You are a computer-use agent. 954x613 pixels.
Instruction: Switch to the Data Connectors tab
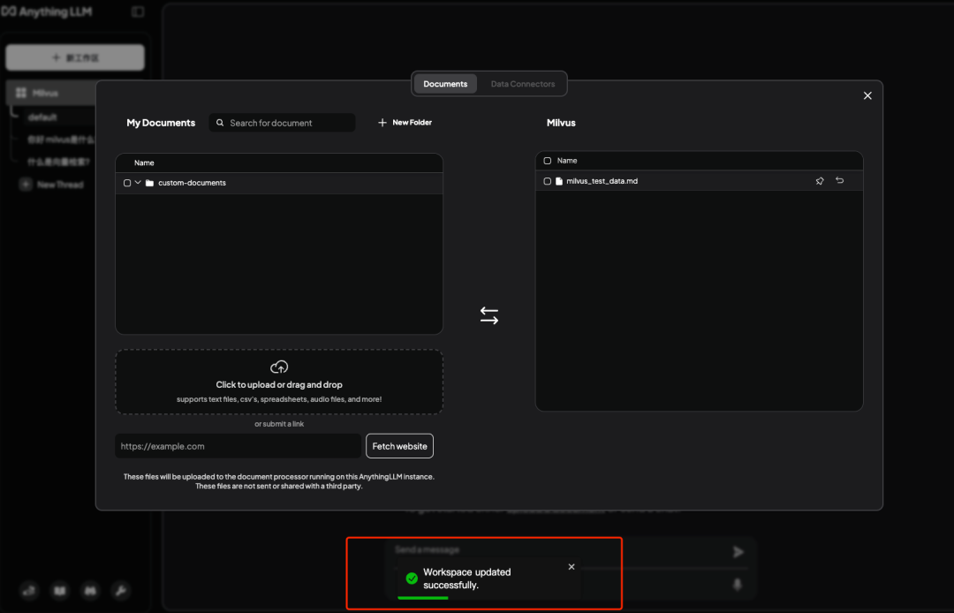click(523, 84)
